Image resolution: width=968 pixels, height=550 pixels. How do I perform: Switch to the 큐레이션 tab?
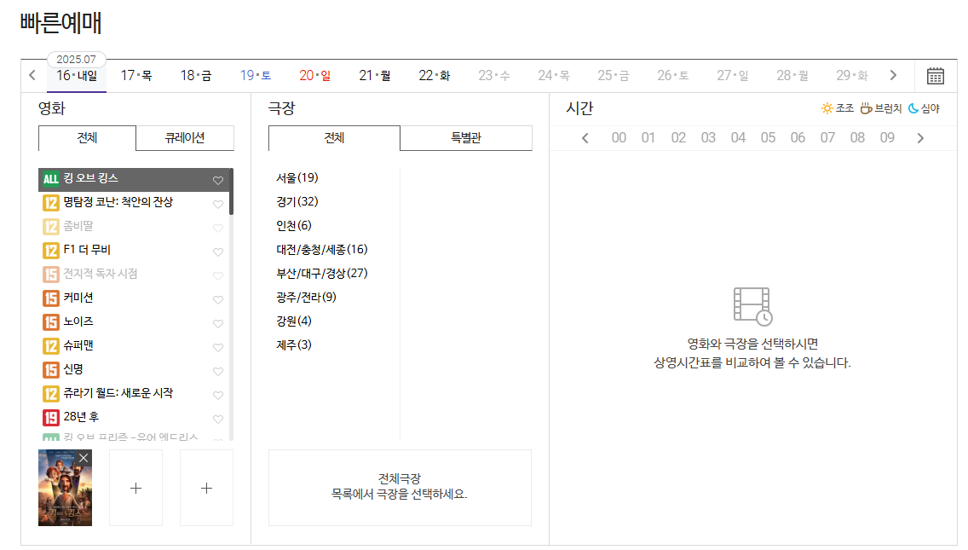click(184, 138)
